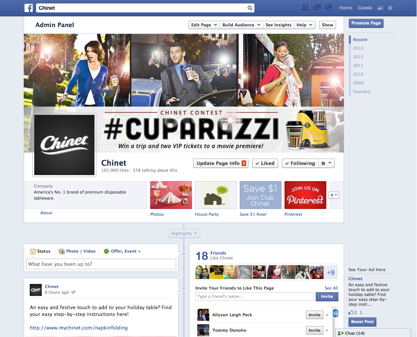
Task: Click the blue Invite button
Action: point(327,297)
